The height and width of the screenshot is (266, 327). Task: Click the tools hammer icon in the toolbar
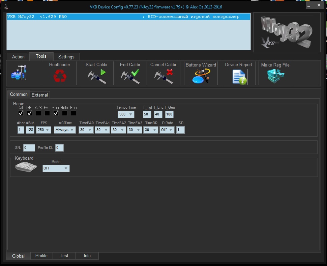click(19, 73)
